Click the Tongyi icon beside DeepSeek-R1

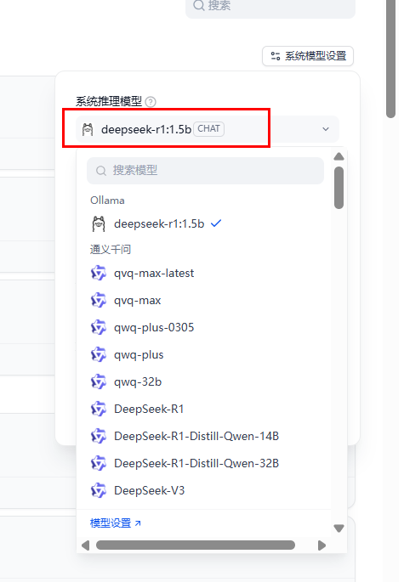coord(99,409)
